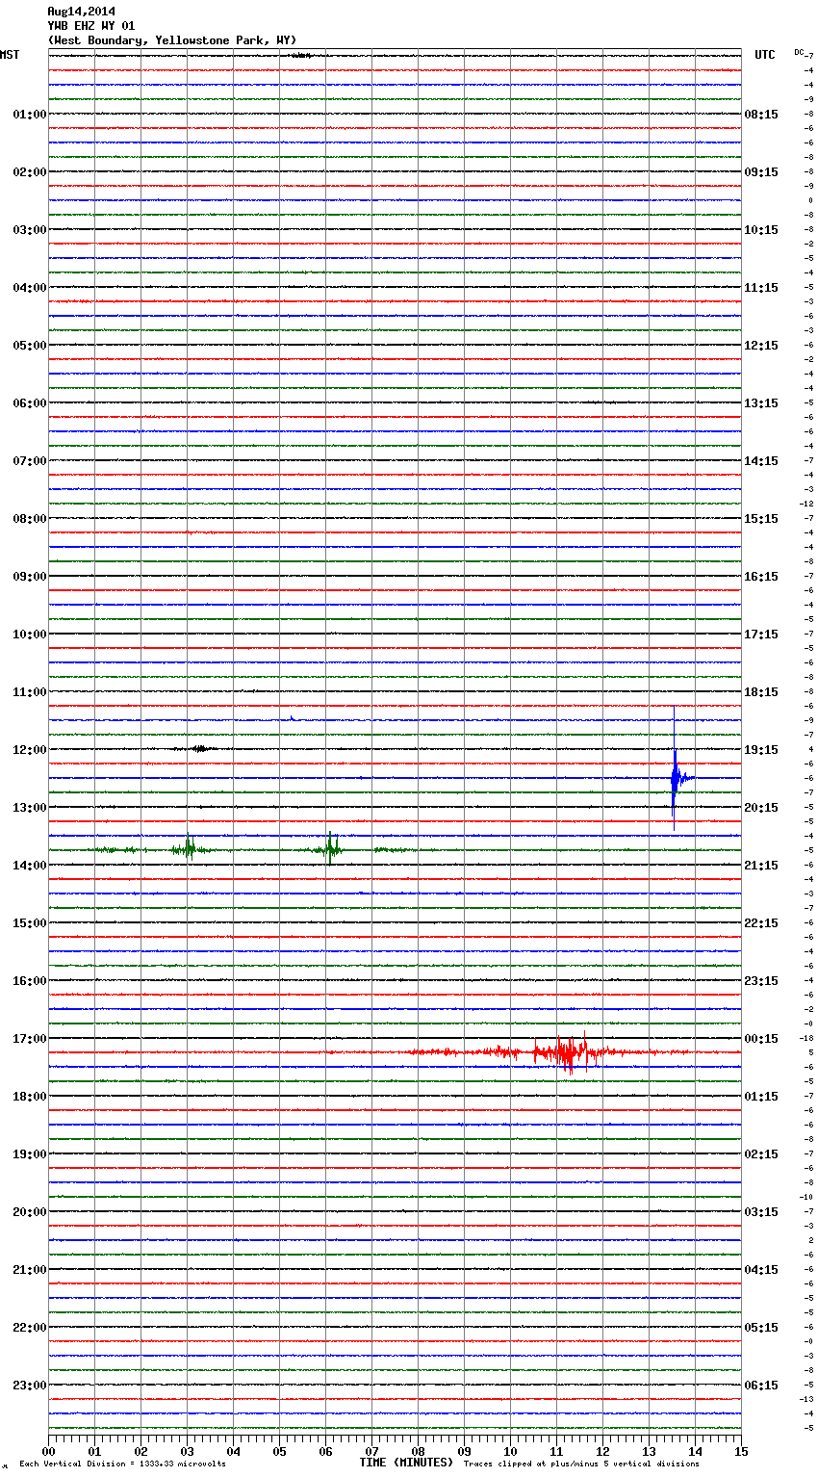Click the "09:15" UTC time label
This screenshot has height=1477, width=818.
[761, 172]
